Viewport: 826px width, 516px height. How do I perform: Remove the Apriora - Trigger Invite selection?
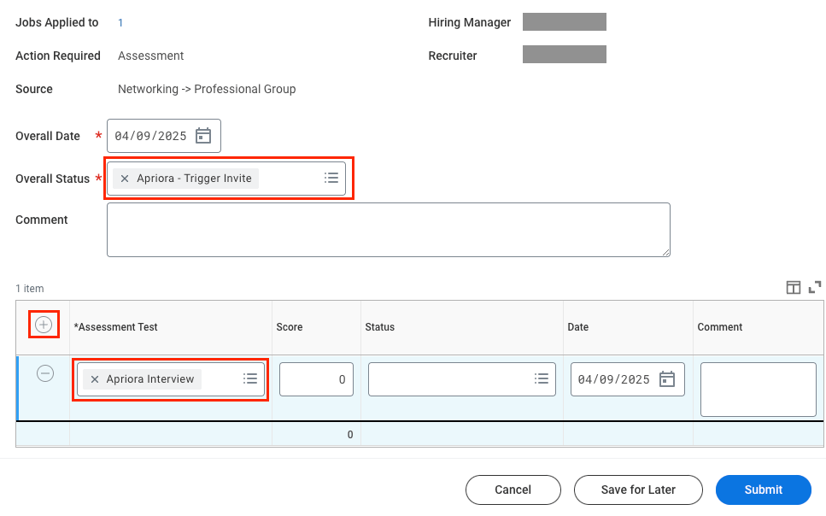pyautogui.click(x=125, y=179)
